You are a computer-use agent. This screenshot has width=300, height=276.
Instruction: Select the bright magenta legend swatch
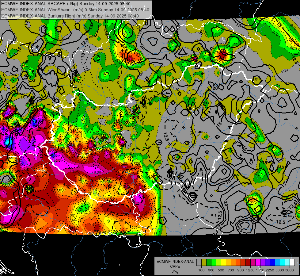pos(258,263)
